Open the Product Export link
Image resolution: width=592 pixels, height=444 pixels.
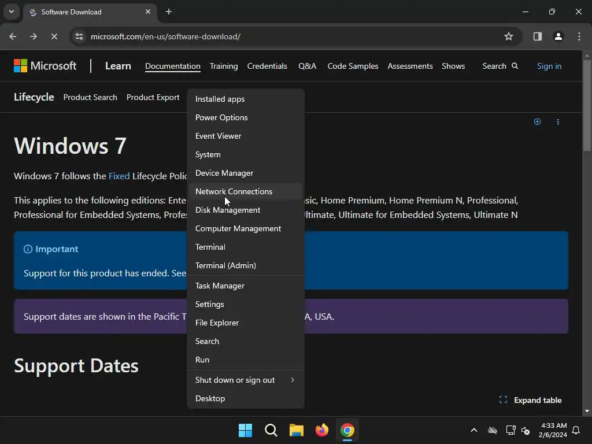153,97
